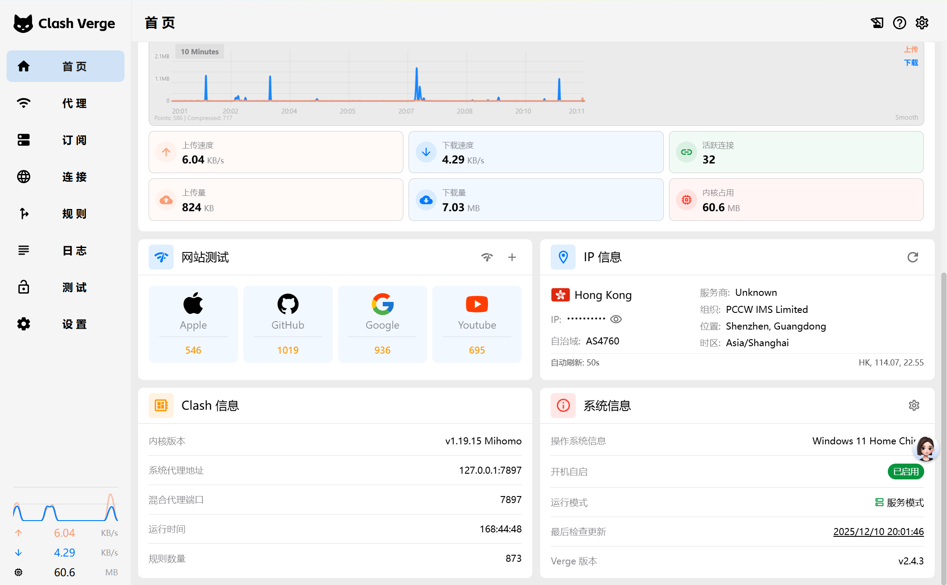Viewport: 947px width, 585px height.
Task: Open home settings gear in top bar
Action: pos(922,23)
